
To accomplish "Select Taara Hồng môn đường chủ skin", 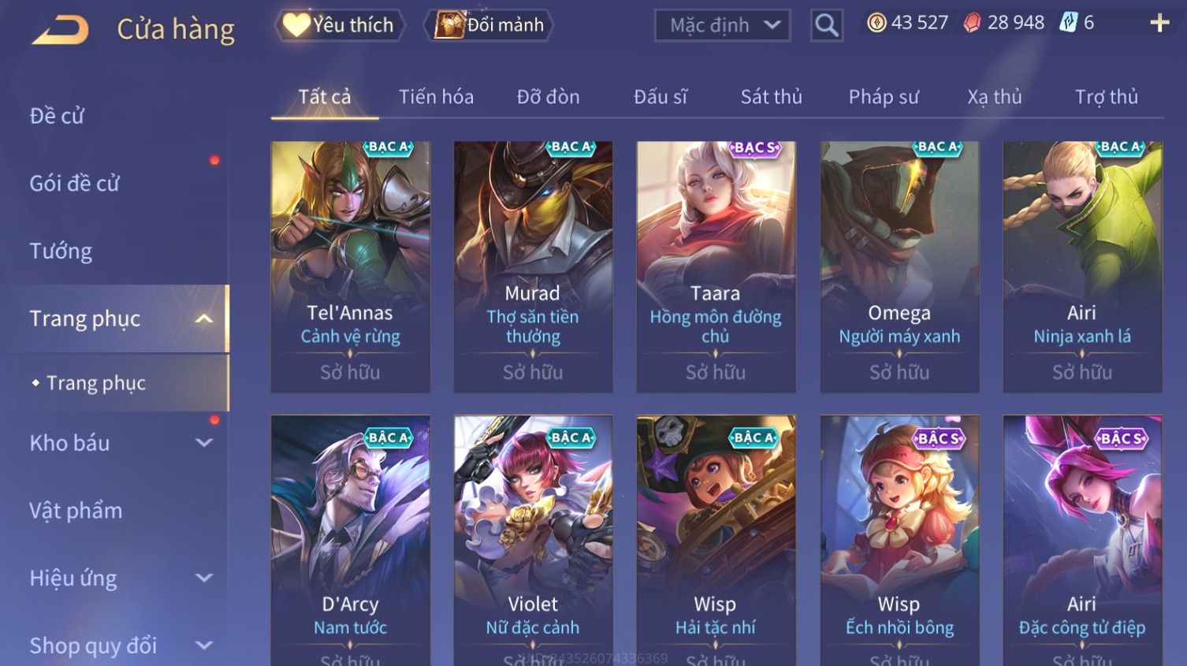I will click(x=716, y=267).
